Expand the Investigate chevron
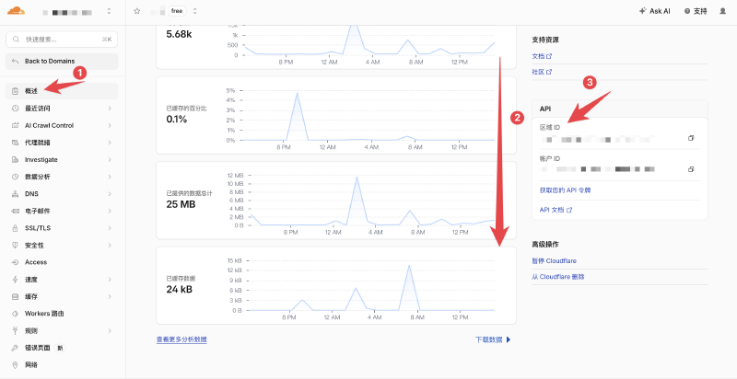Viewport: 737px width, 379px height. point(110,159)
